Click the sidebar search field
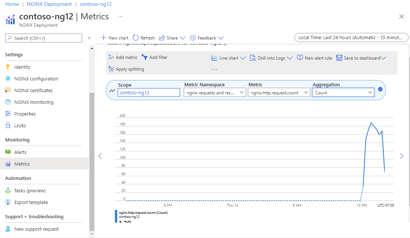This screenshot has height=238, width=410. 44,38
